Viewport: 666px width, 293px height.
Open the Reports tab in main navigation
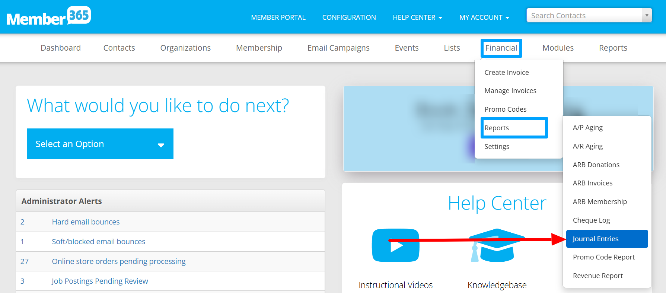coord(613,48)
